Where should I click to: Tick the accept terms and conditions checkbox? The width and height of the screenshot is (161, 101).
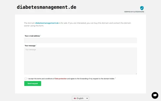(x=25, y=79)
